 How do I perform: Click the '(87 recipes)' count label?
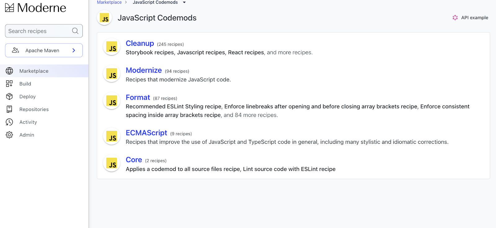pyautogui.click(x=165, y=98)
